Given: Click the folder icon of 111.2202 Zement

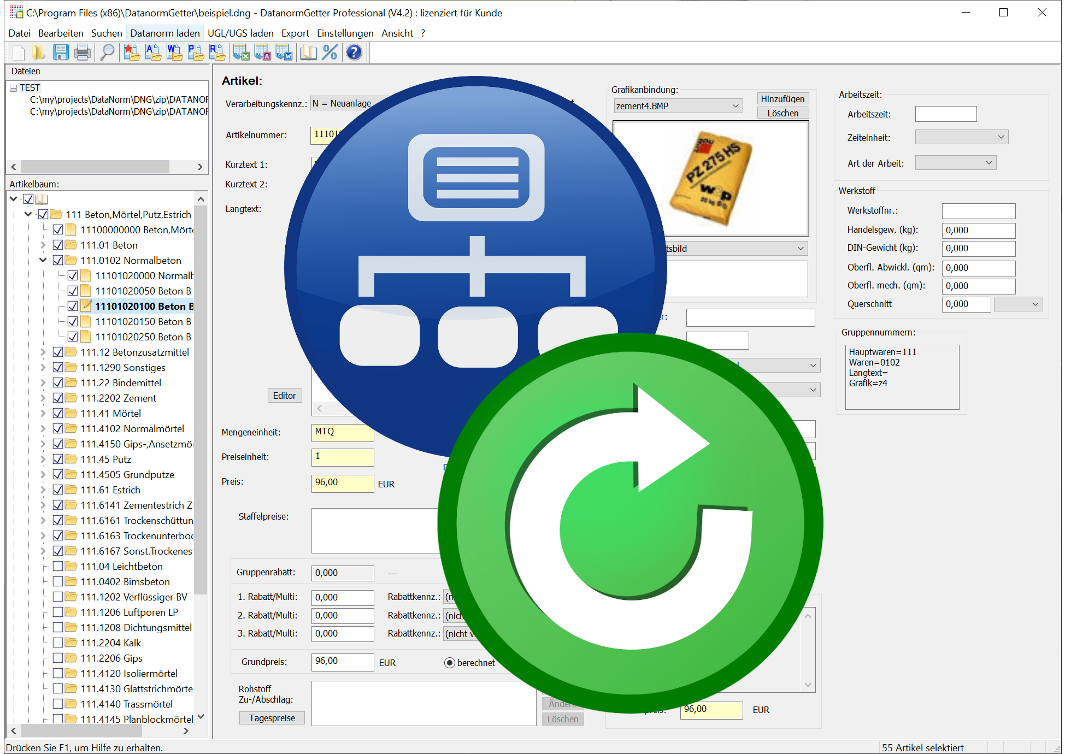Looking at the screenshot, I should 71,398.
